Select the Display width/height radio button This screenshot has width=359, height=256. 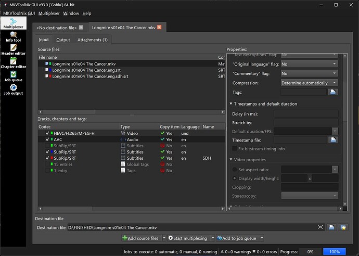click(235, 178)
